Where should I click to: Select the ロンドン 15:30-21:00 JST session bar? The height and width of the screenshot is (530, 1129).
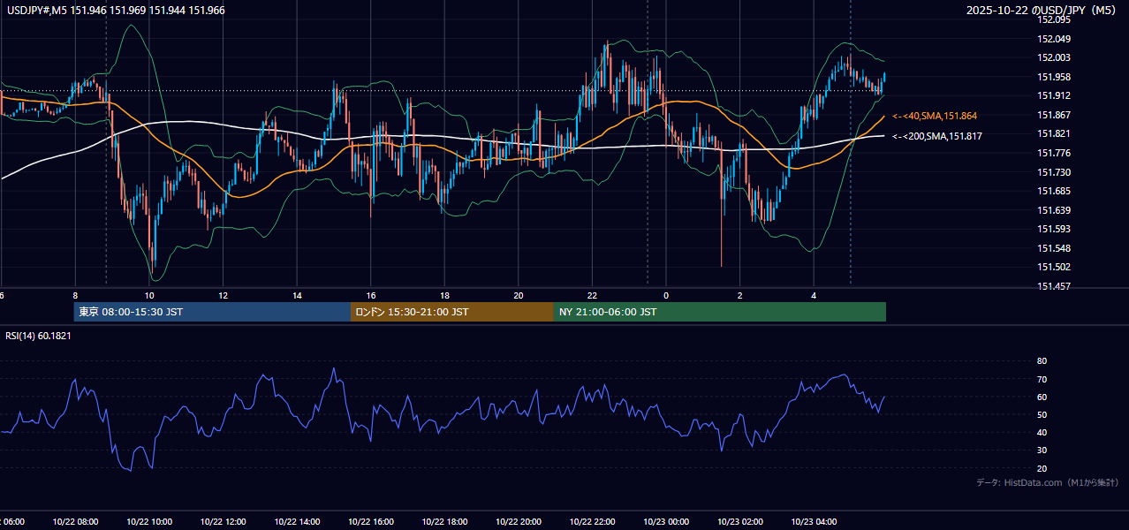click(x=452, y=312)
